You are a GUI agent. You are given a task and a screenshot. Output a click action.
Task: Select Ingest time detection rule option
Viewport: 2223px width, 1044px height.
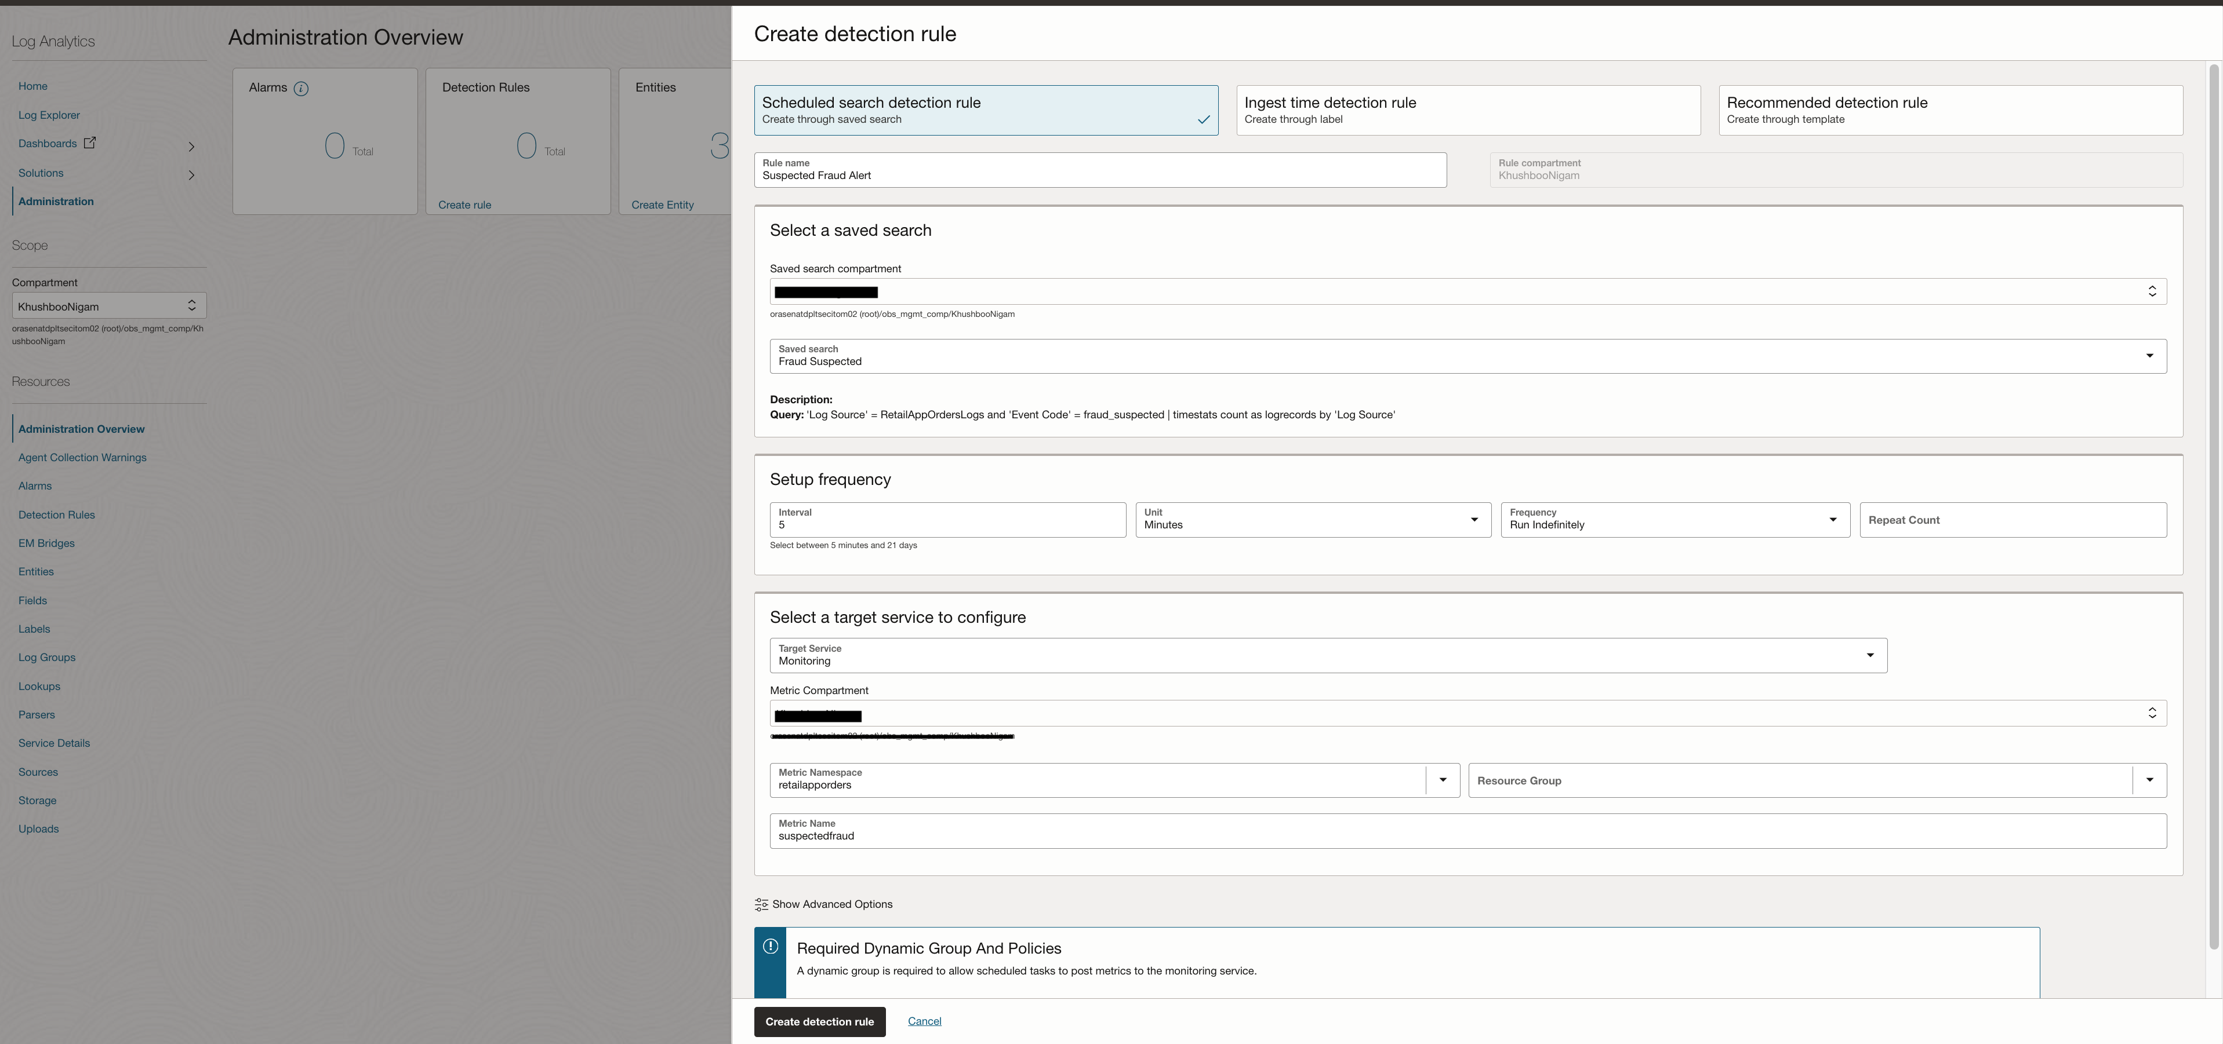pyautogui.click(x=1467, y=110)
